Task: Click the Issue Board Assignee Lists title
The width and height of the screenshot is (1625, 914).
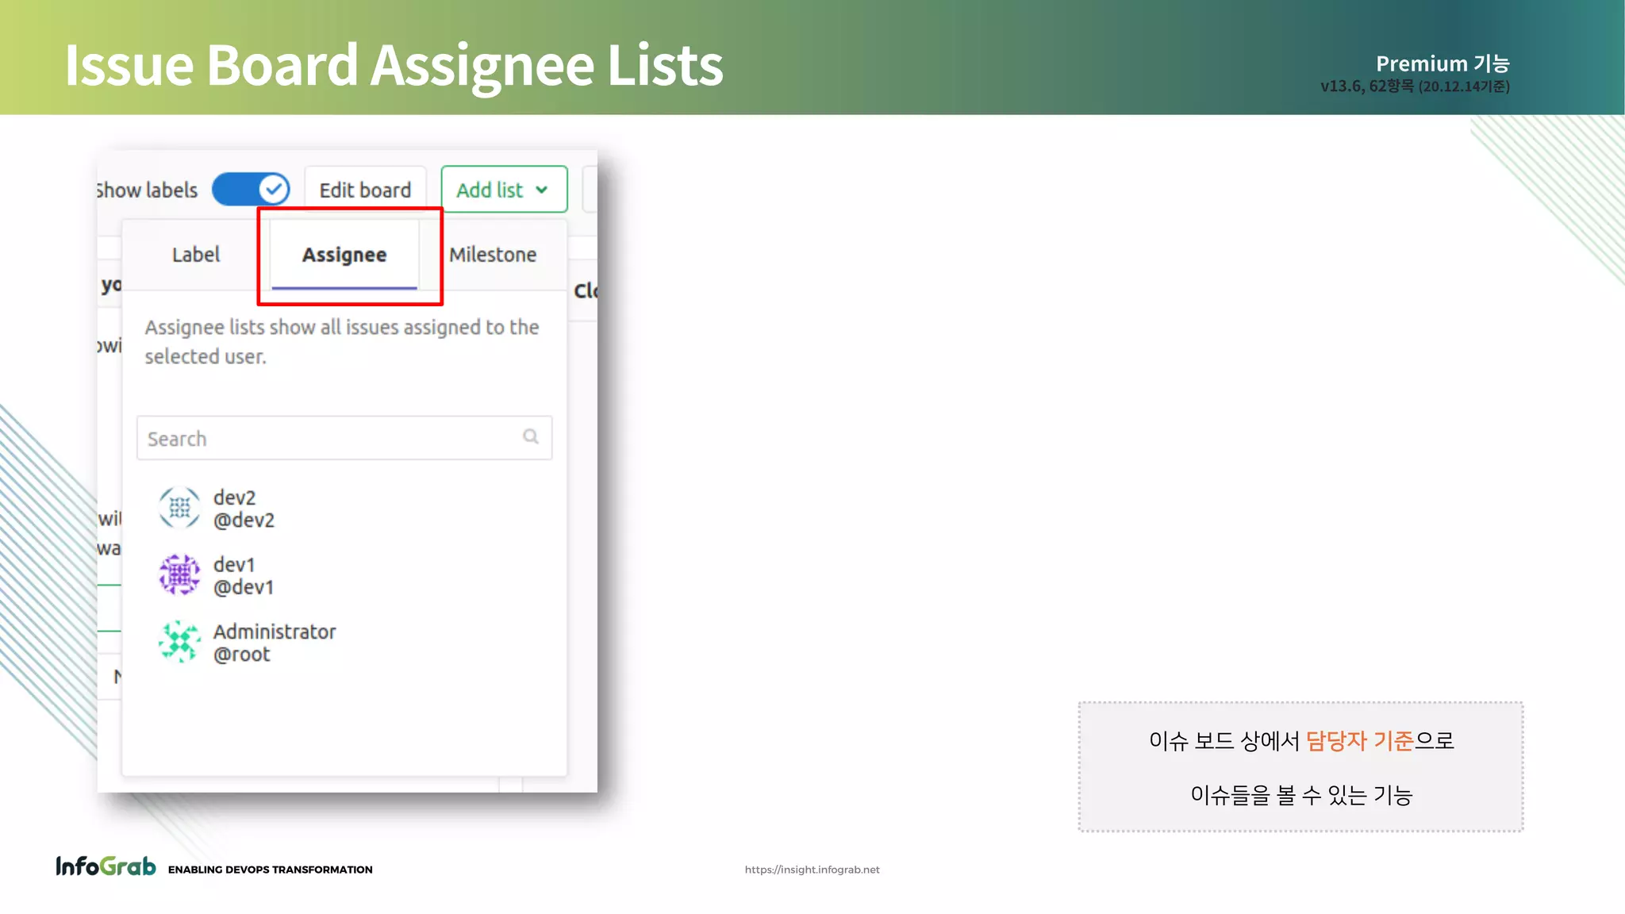Action: click(394, 65)
